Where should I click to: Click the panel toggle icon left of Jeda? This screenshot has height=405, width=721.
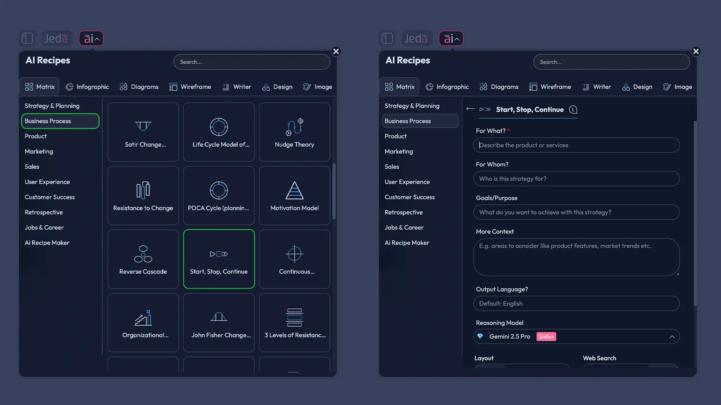[27, 38]
